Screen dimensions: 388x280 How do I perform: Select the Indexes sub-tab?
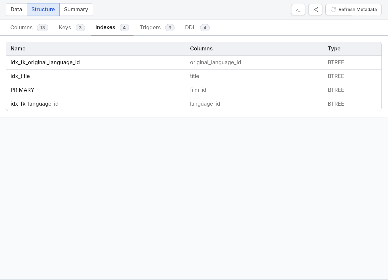pos(112,27)
